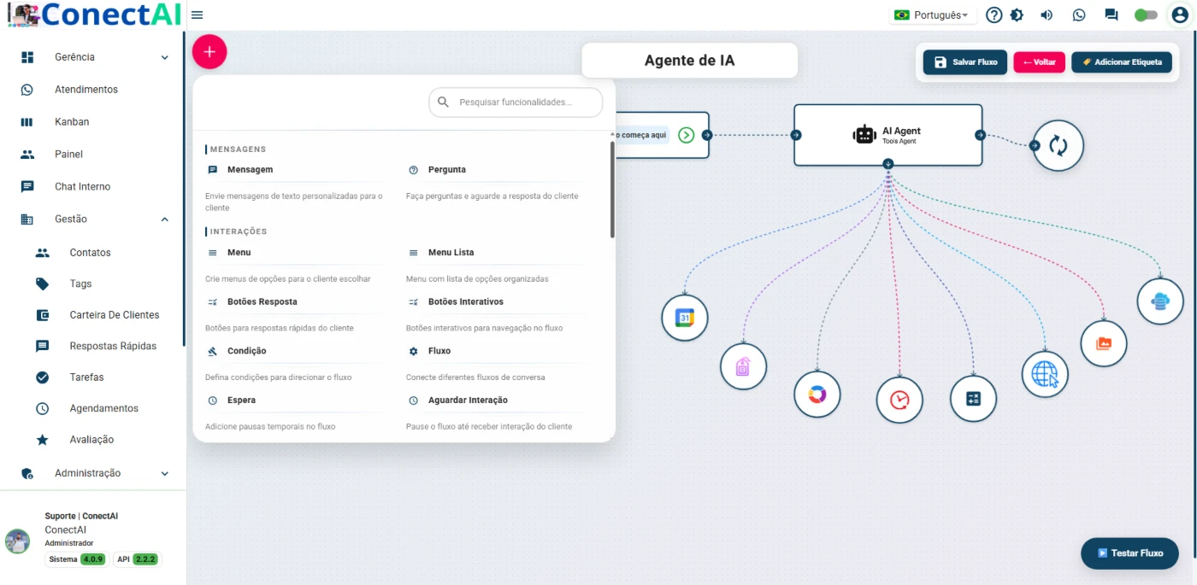Click the Salvar Fluxo button
This screenshot has width=1197, height=585.
[x=965, y=61]
